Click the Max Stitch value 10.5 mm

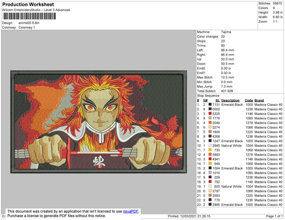pos(228,77)
